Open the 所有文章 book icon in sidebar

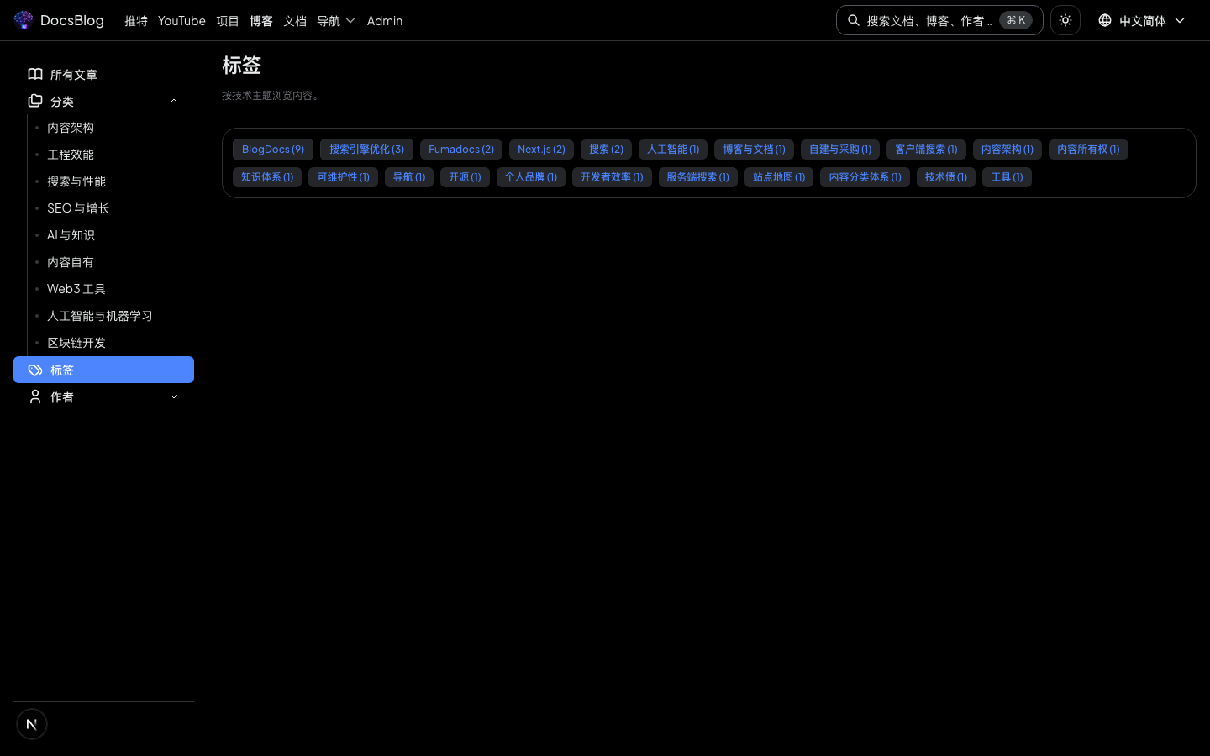pyautogui.click(x=35, y=74)
